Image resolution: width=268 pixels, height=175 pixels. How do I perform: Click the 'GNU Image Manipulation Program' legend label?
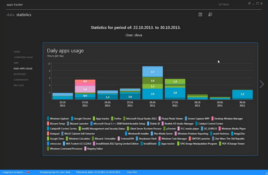click(x=199, y=143)
